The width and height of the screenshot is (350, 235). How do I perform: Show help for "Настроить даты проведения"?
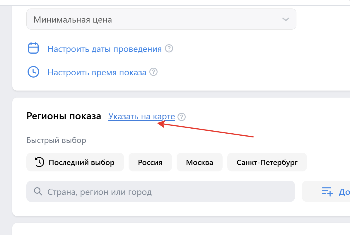click(x=169, y=49)
